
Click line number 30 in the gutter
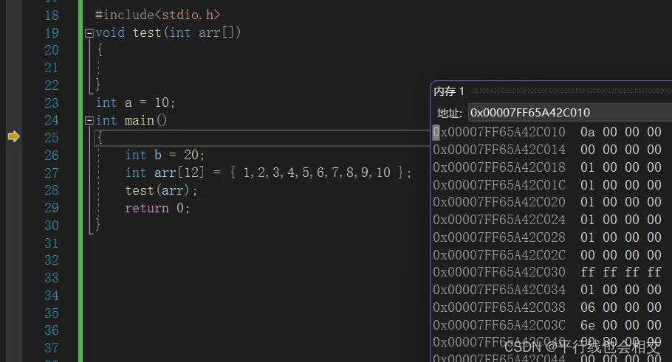[52, 226]
